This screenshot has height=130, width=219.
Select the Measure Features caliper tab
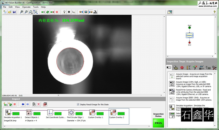[x=188, y=67]
